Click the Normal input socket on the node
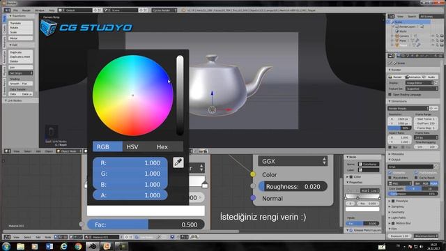446x251 pixels. tap(253, 198)
